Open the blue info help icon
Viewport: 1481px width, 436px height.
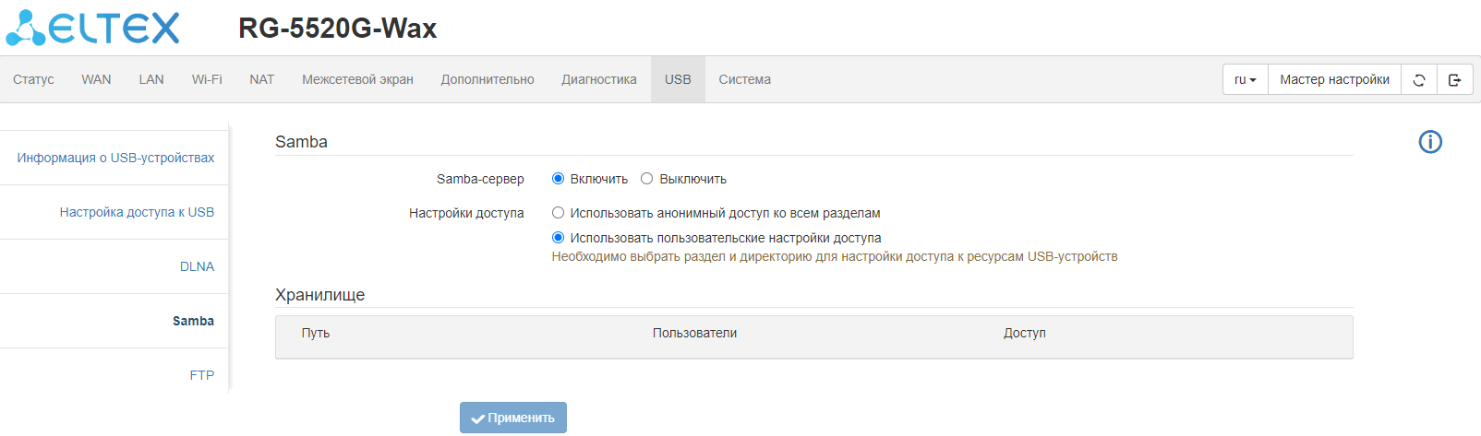(x=1430, y=142)
